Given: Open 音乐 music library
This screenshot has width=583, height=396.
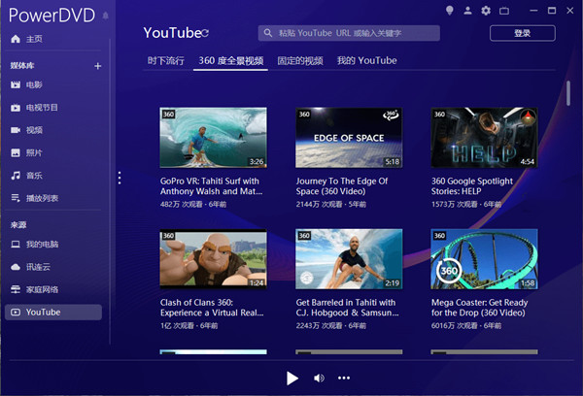Looking at the screenshot, I should tap(34, 176).
